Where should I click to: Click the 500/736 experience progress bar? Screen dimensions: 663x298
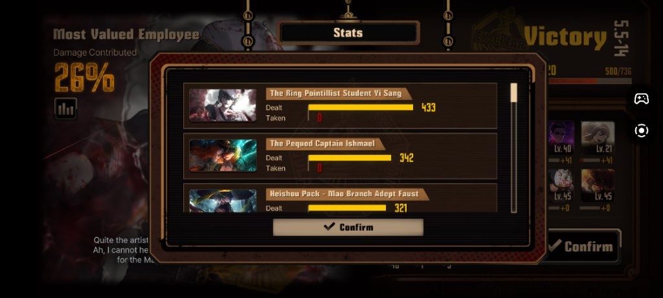(x=589, y=81)
